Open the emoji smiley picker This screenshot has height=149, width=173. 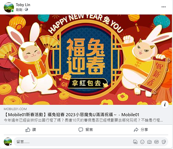coord(142,142)
